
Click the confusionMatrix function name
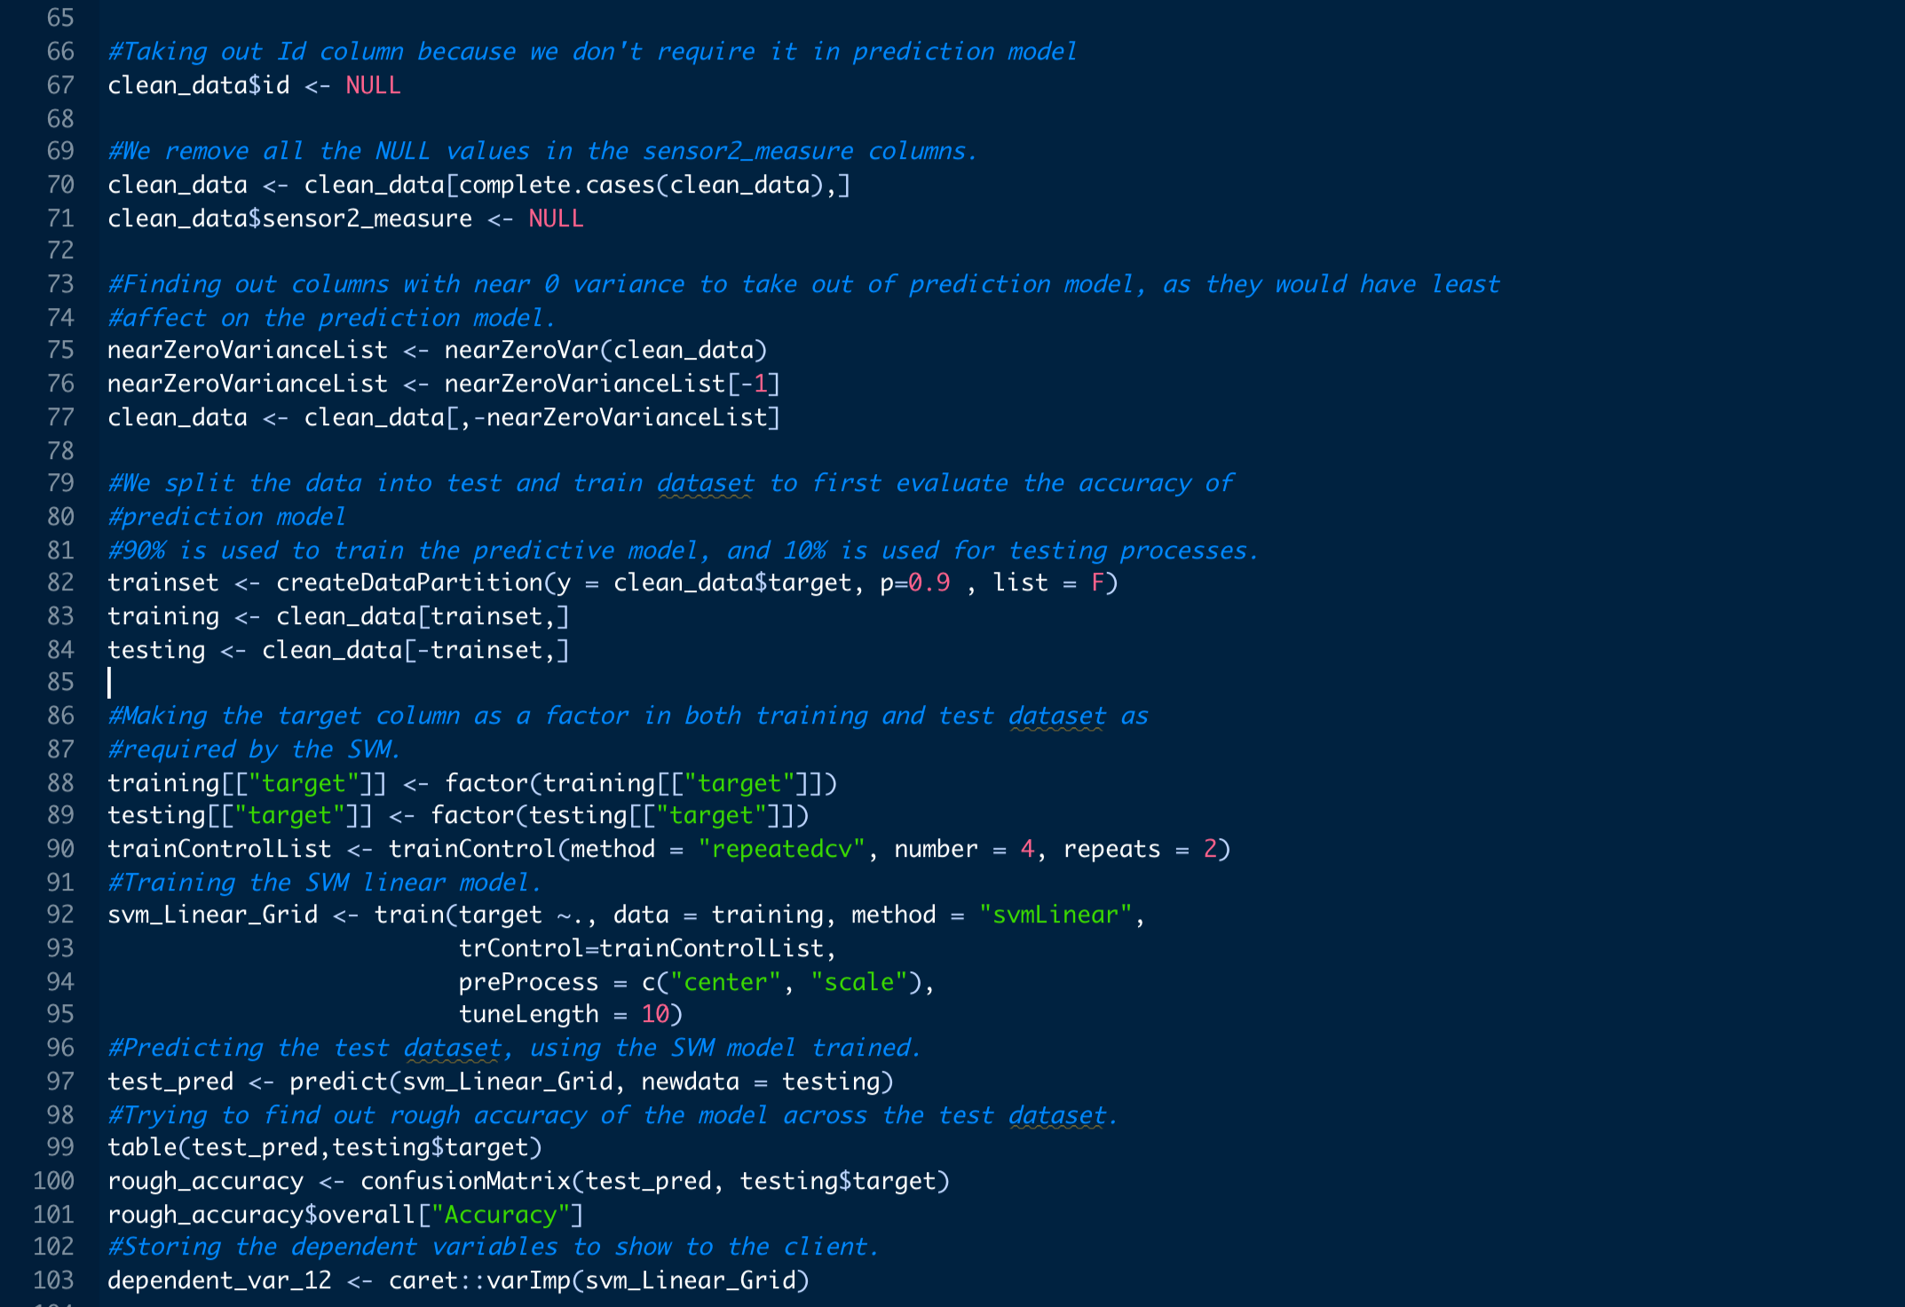click(x=465, y=1181)
